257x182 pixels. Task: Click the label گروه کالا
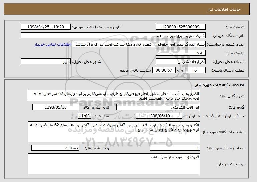tap(237, 108)
